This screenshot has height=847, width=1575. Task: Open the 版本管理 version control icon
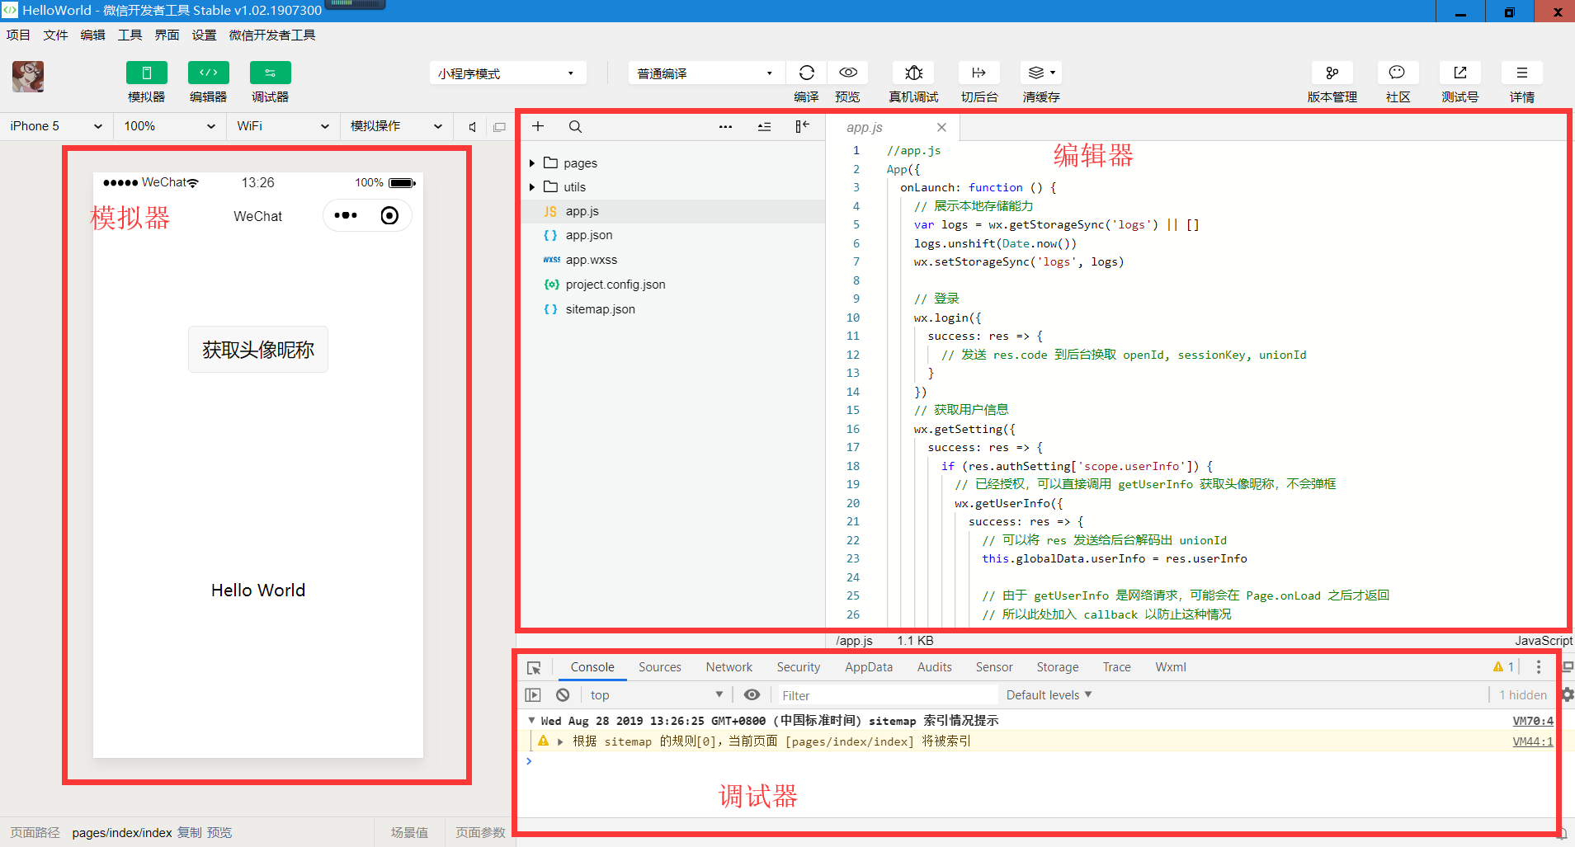[1332, 73]
